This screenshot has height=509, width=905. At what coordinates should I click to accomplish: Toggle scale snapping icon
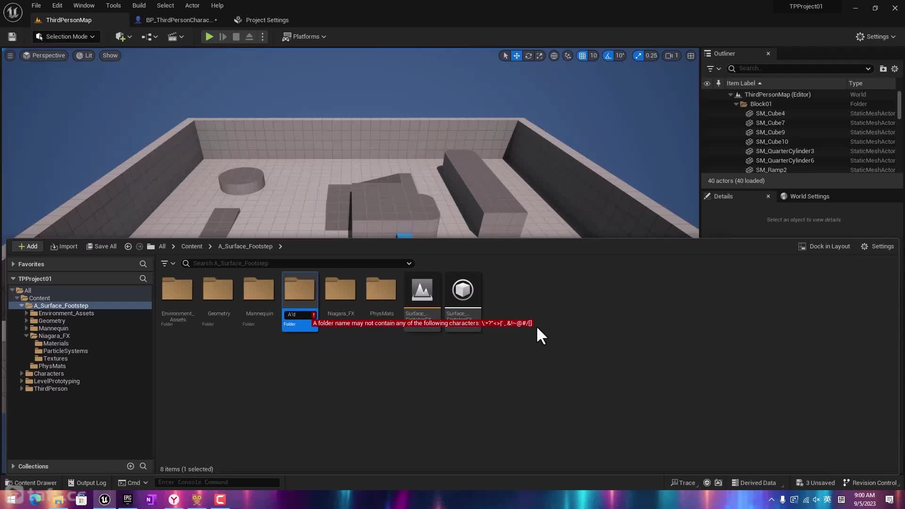point(638,56)
